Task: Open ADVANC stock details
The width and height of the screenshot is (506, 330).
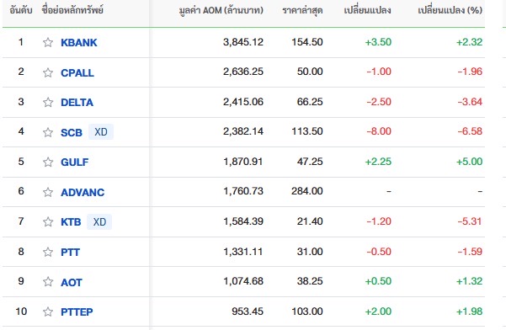Action: 83,193
